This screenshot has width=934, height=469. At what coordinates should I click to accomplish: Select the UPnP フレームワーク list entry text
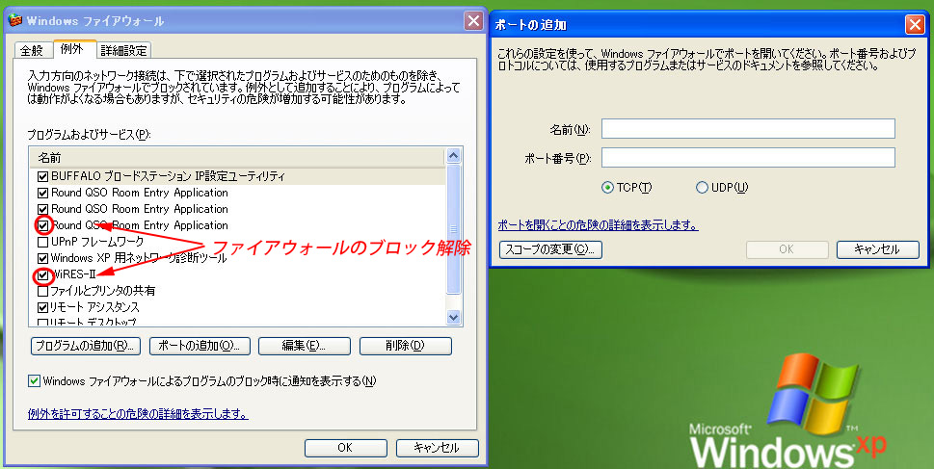pos(97,243)
